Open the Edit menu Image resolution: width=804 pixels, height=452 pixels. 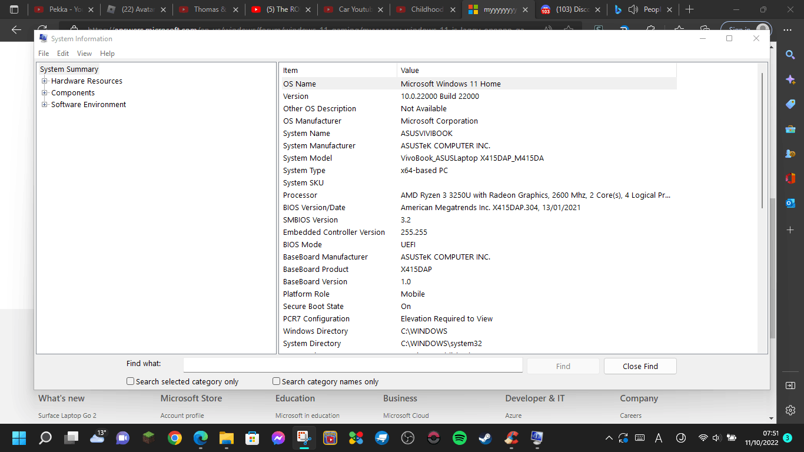pos(63,53)
